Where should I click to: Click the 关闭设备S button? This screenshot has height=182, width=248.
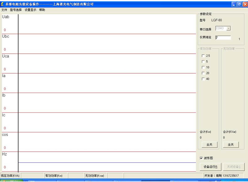[233, 167]
